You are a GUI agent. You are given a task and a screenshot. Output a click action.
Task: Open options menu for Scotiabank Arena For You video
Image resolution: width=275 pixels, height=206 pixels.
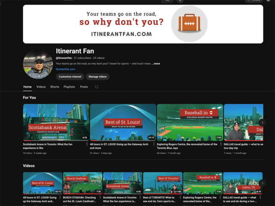(x=87, y=144)
